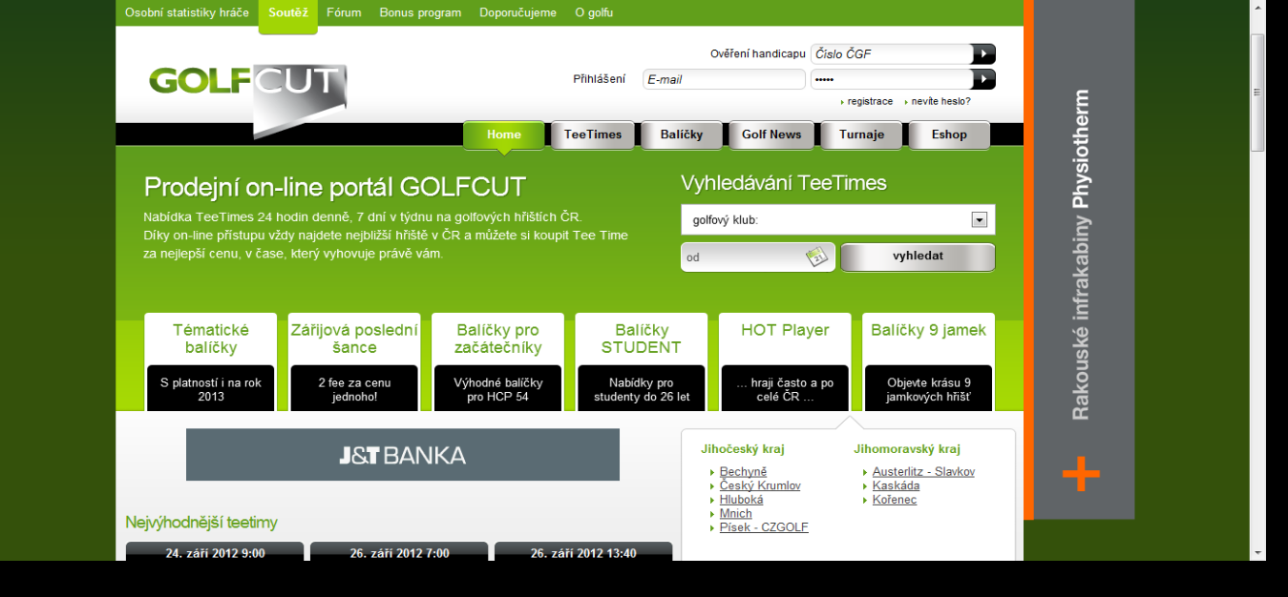Click the od date field
Viewport: 1288px width, 597px height.
pyautogui.click(x=745, y=257)
